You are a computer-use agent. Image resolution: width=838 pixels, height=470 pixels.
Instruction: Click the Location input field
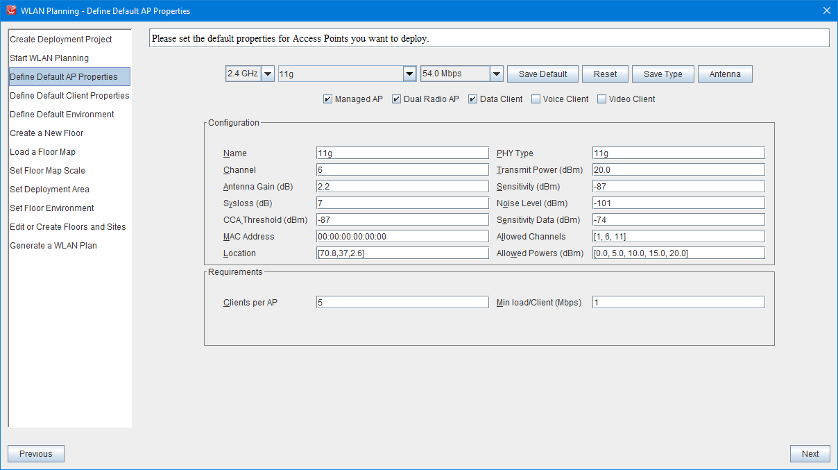click(x=402, y=253)
